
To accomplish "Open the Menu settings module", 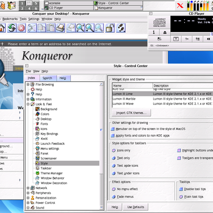I will coord(50,149).
